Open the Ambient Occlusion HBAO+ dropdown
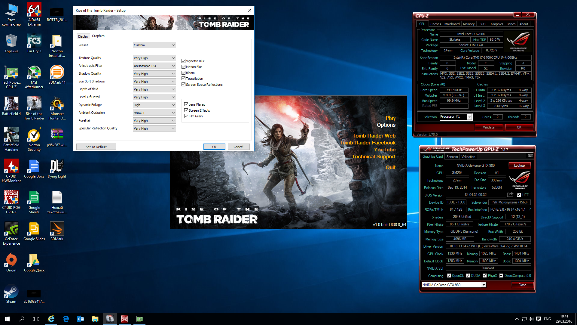Image resolution: width=577 pixels, height=325 pixels. click(154, 113)
